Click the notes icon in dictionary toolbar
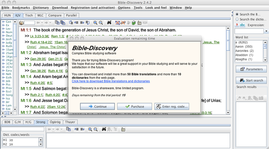The width and height of the screenshot is (269, 149). point(123,129)
